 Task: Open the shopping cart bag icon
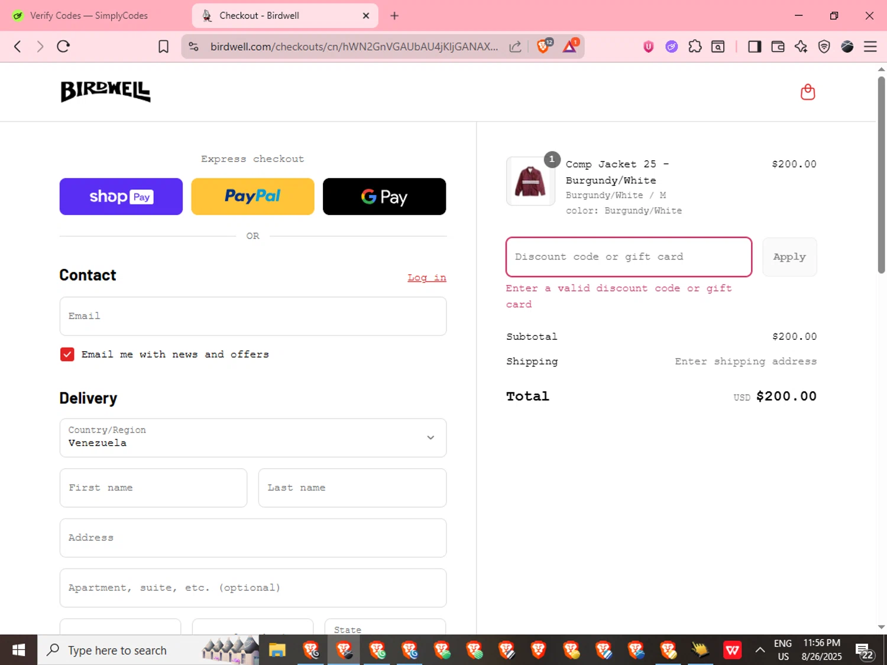(808, 92)
